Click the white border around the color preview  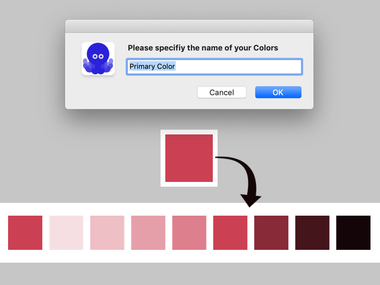tap(189, 132)
